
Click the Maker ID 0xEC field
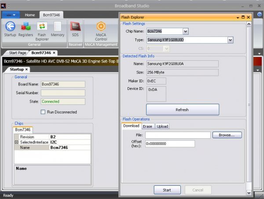(x=156, y=81)
